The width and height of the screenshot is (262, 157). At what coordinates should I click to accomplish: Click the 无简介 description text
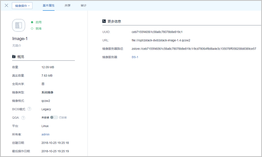tap(17, 46)
